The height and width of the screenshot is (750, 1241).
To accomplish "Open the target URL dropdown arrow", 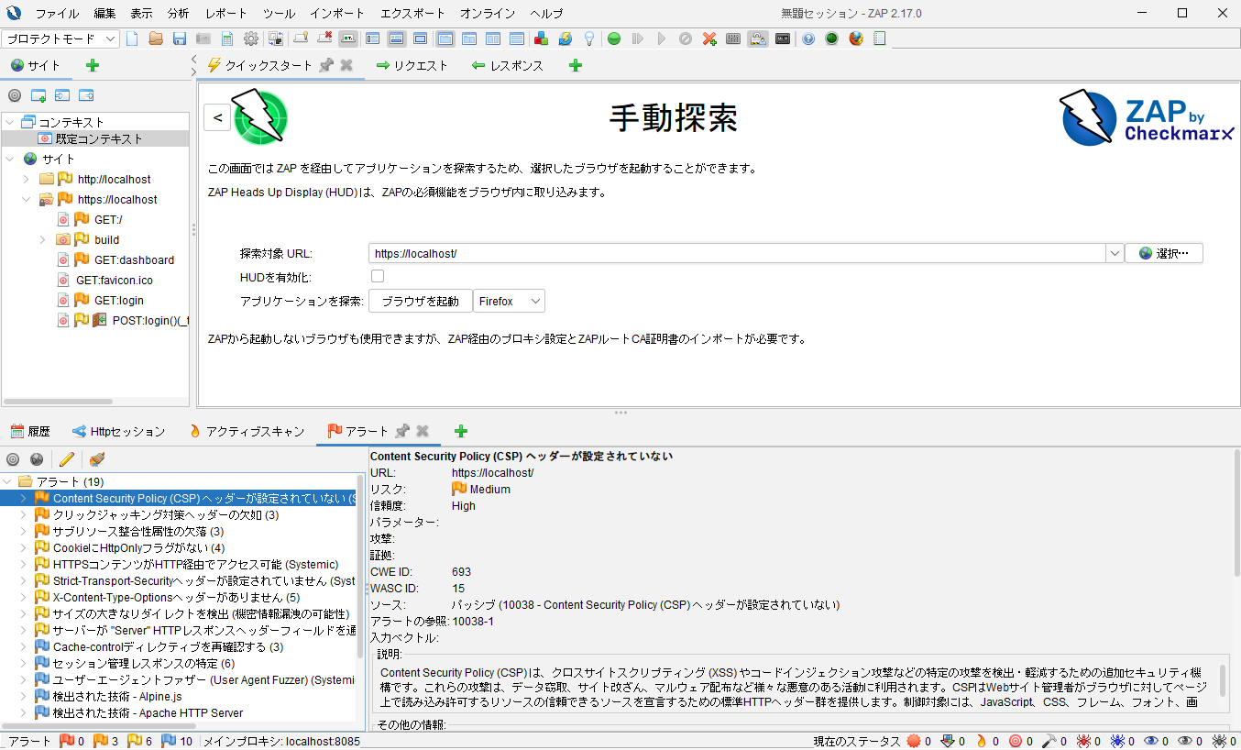I will [x=1115, y=253].
